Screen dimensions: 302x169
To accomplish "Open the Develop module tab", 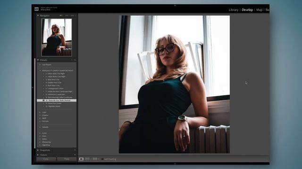I will point(247,10).
